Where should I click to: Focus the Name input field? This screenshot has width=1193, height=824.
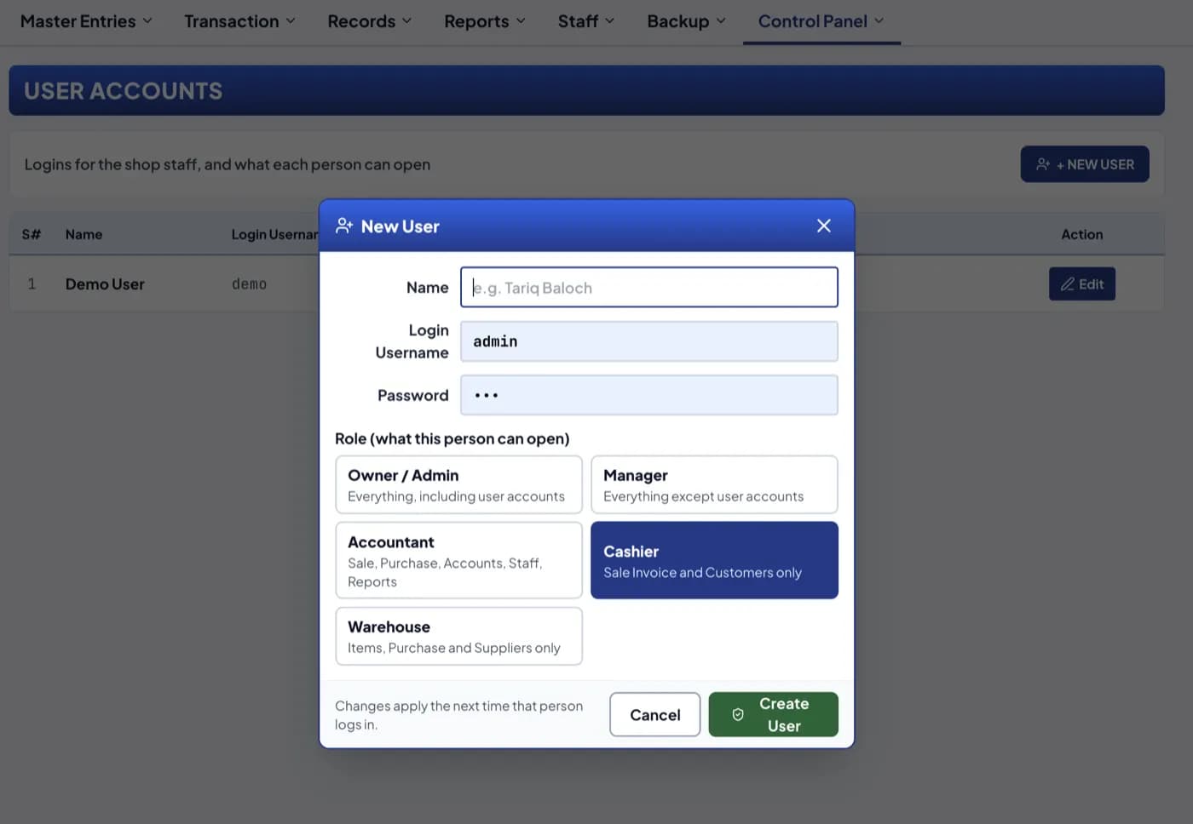[x=649, y=288]
